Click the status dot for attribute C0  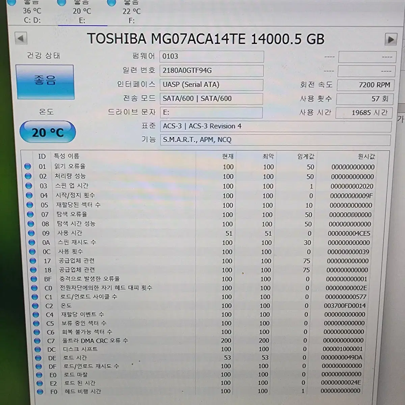click(34, 288)
